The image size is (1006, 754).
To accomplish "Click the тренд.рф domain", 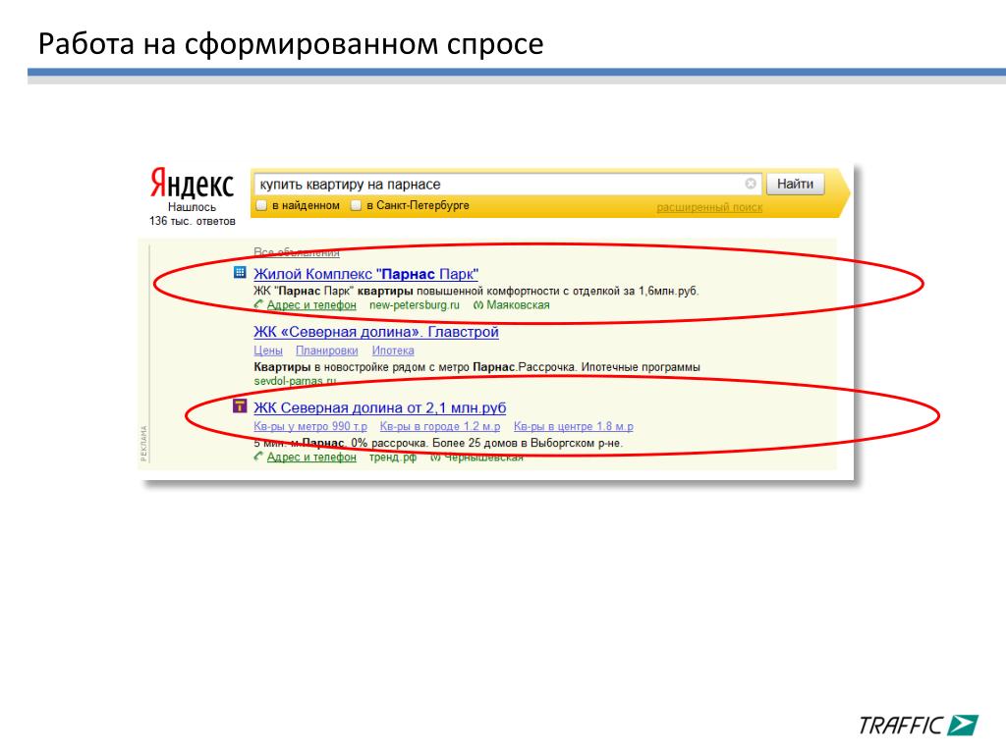I will [x=393, y=458].
